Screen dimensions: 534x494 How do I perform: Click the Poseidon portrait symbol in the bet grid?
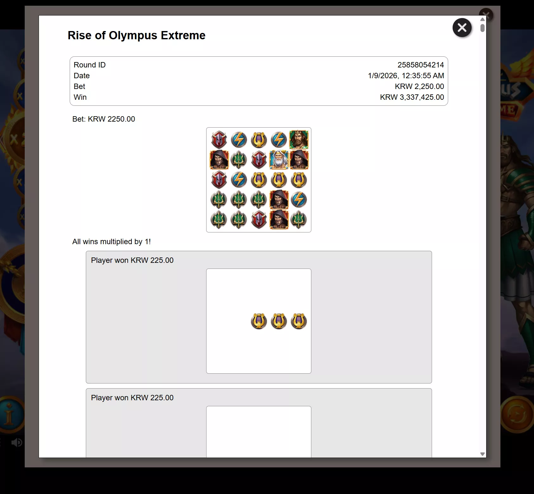tap(299, 140)
